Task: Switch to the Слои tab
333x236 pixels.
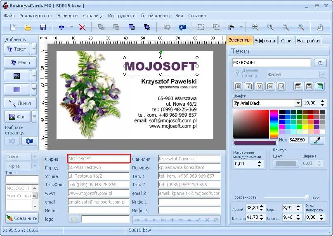Action: [286, 41]
